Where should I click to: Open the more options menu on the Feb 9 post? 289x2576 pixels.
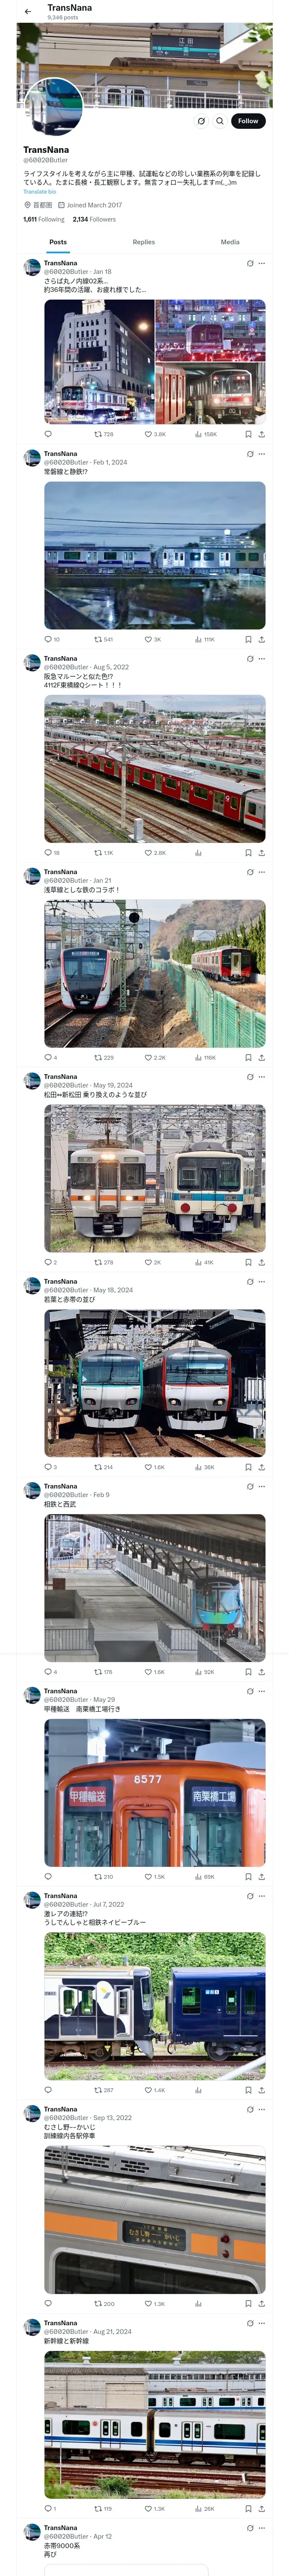[262, 1486]
